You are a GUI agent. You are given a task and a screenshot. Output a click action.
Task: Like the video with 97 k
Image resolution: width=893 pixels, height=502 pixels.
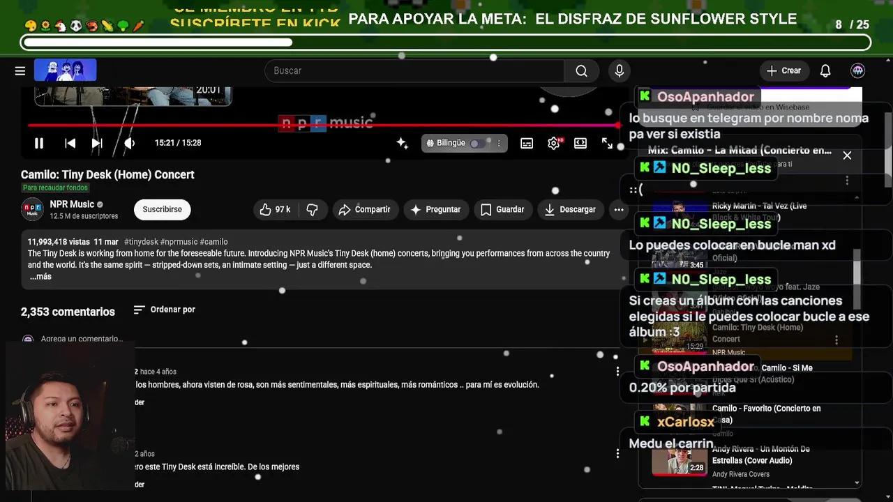point(275,209)
